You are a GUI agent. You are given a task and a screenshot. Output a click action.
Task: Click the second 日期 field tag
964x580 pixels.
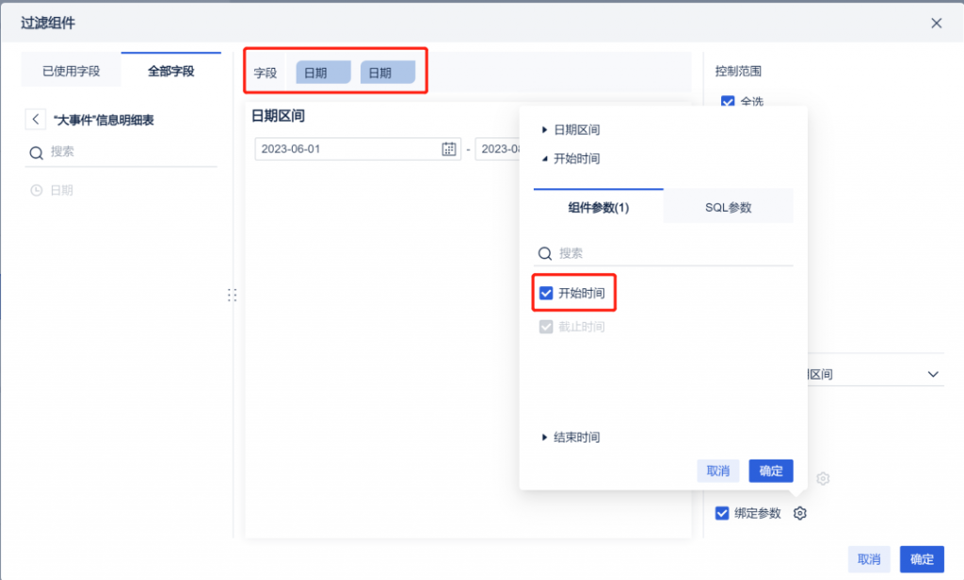pos(387,72)
